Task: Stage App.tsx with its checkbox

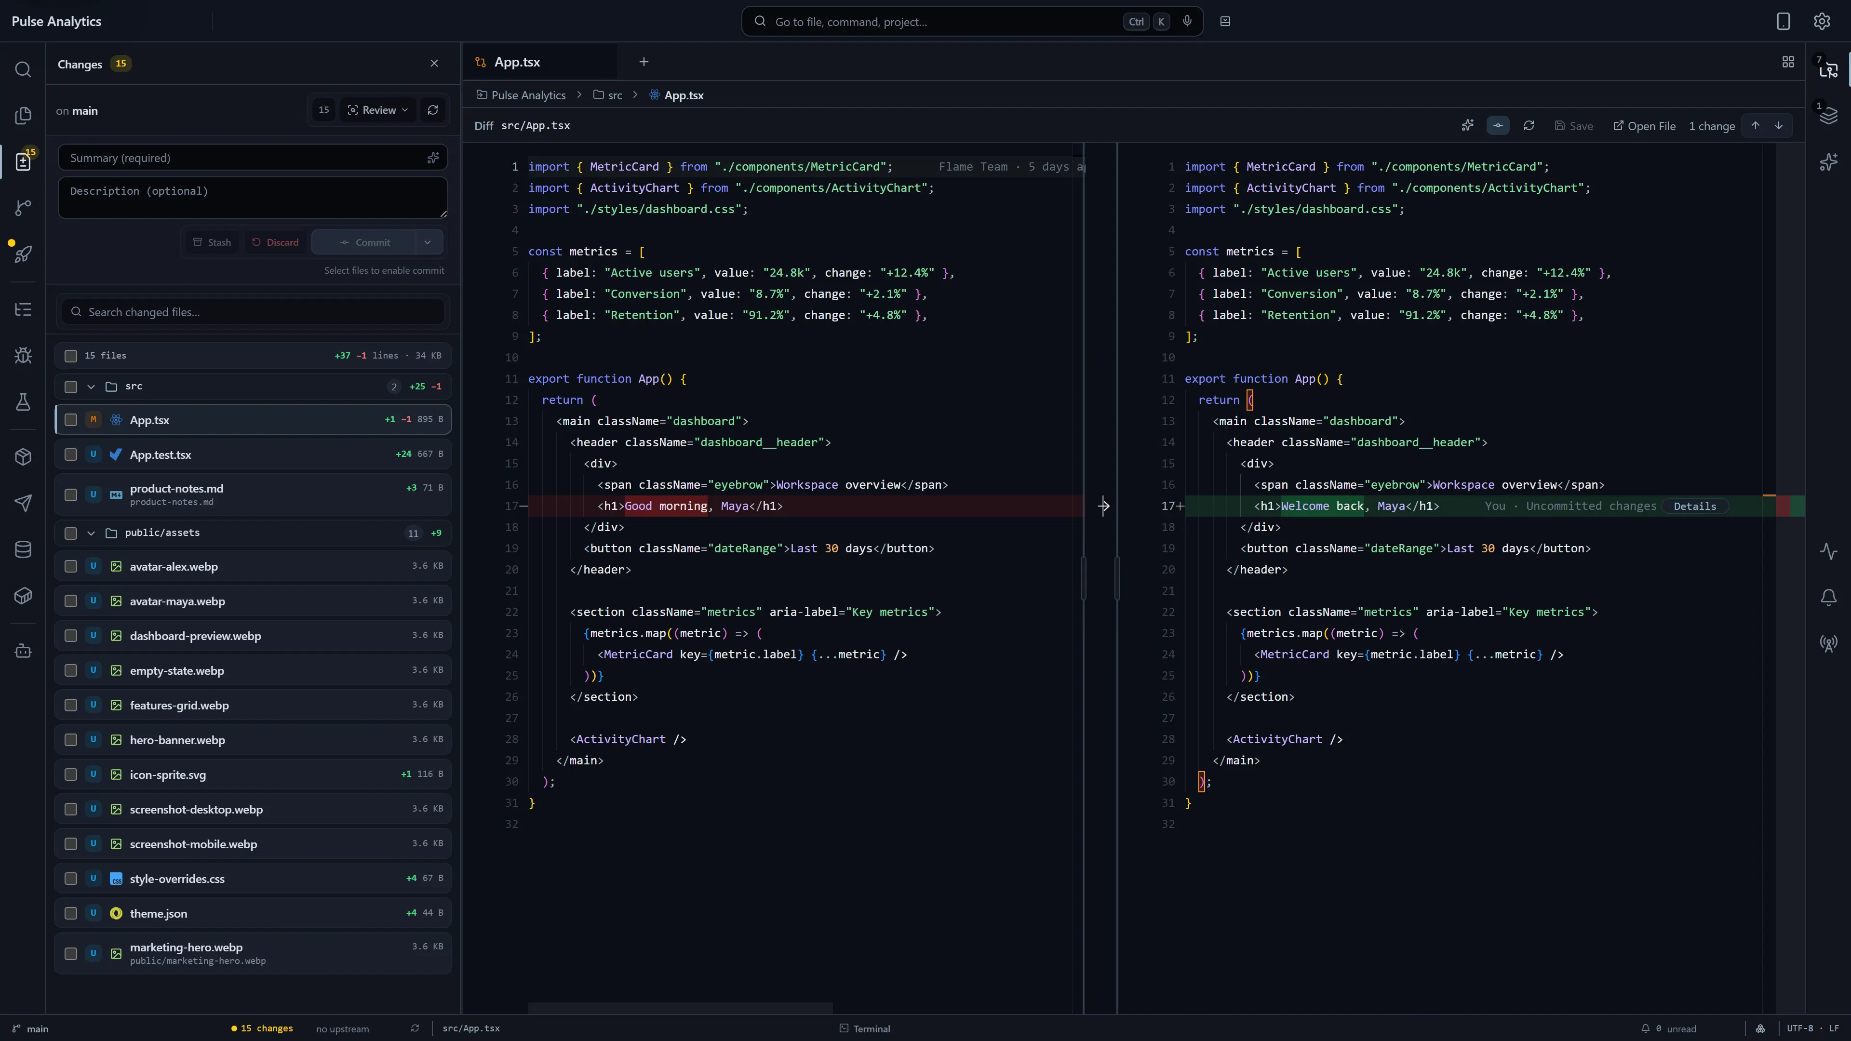Action: point(70,420)
